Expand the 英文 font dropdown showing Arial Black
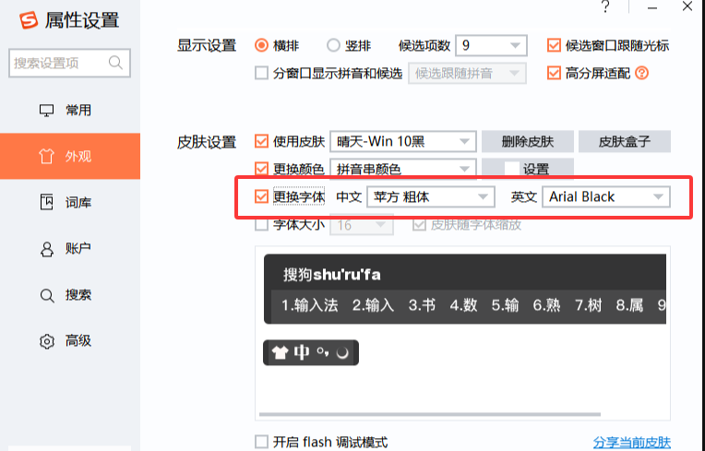Viewport: 705px width, 451px height. [x=604, y=196]
